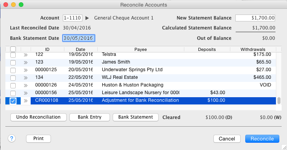Screen dimensions: 287x150
Task: Open the WLJ Real Estate zoom arrow
Action: point(26,78)
